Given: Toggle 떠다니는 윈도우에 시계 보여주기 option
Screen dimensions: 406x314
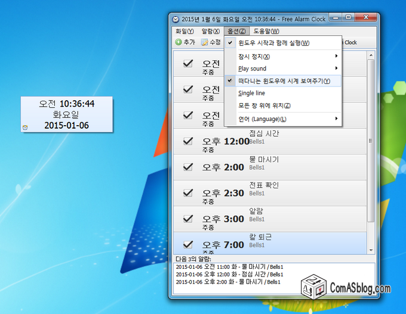Looking at the screenshot, I should click(x=283, y=81).
